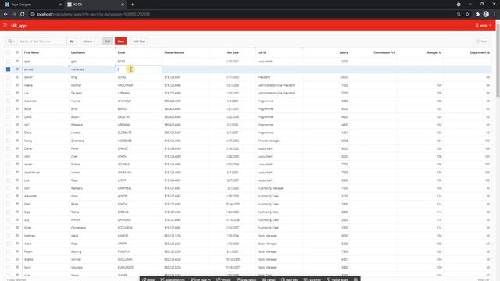Open row actions menu for Adam Fripp
Screen dimensions: 500x281
pyautogui.click(x=17, y=244)
